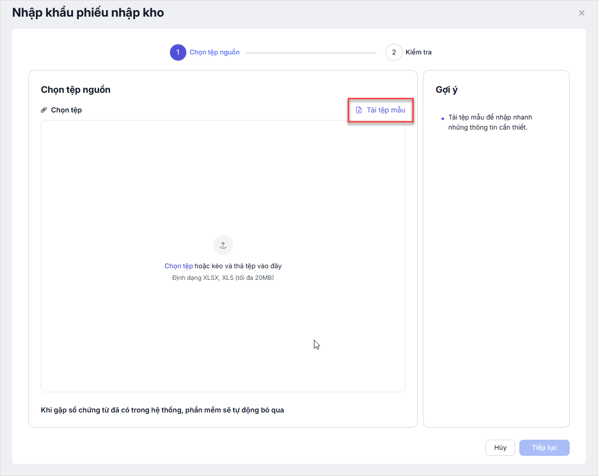The height and width of the screenshot is (476, 598).
Task: Click the hint text about Tải tệp mẫu
Action: point(490,123)
